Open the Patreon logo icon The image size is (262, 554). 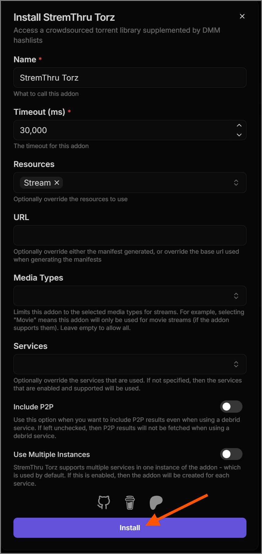point(156,502)
